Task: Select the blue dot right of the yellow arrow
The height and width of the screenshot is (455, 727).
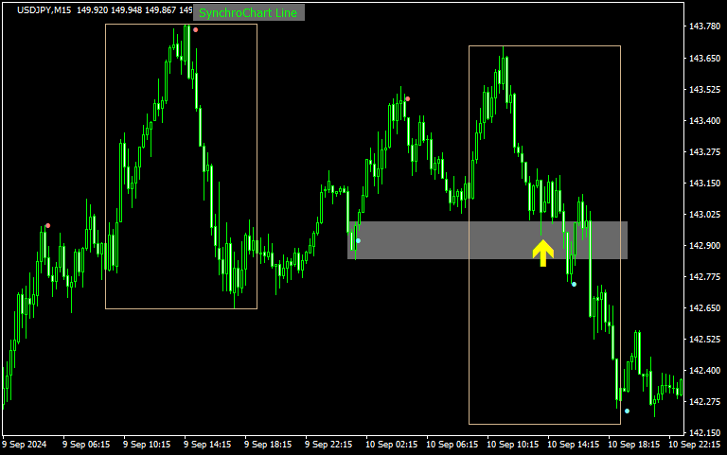Action: coord(574,284)
